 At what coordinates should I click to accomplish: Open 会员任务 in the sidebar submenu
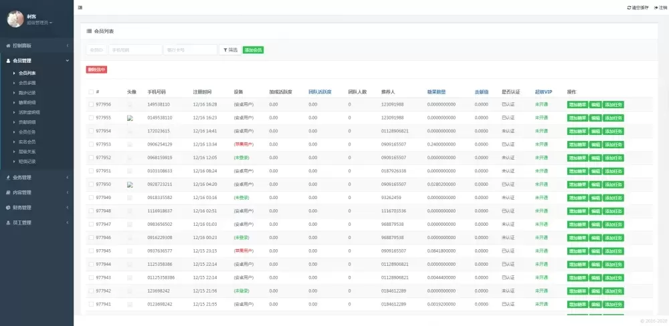tap(27, 132)
